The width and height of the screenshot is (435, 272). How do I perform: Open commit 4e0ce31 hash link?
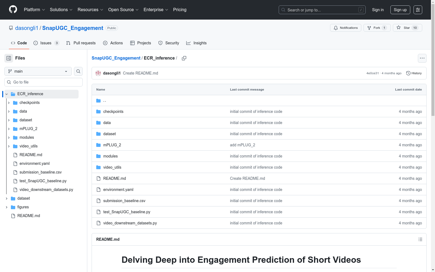[x=372, y=73]
